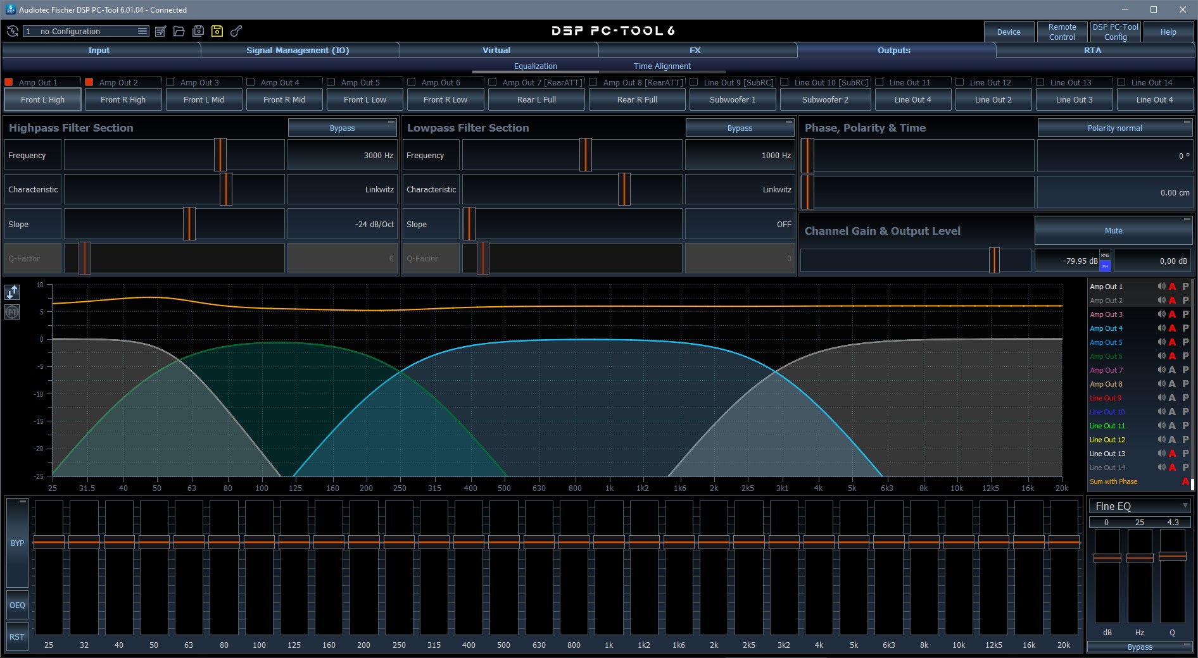This screenshot has height=658, width=1198.
Task: Tick the Amp Out 3 checkbox
Action: coord(170,82)
